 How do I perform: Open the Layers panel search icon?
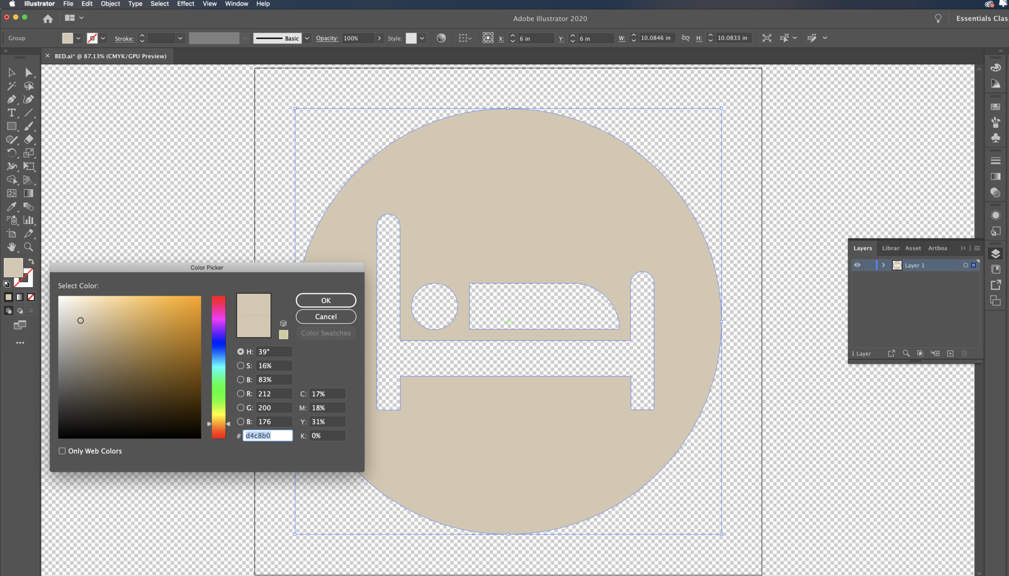[906, 353]
